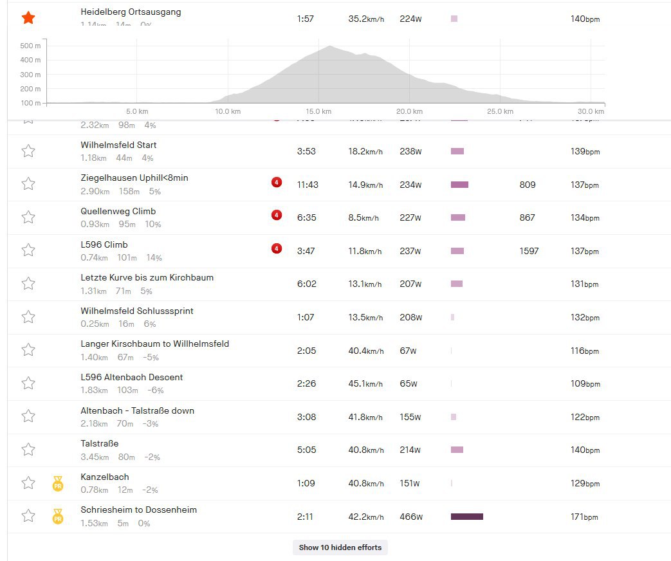Click power bar for Ziegelhausen Uphill<8min

point(459,185)
